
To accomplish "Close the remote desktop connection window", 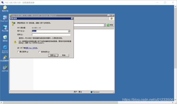I will pyautogui.click(x=173, y=2).
